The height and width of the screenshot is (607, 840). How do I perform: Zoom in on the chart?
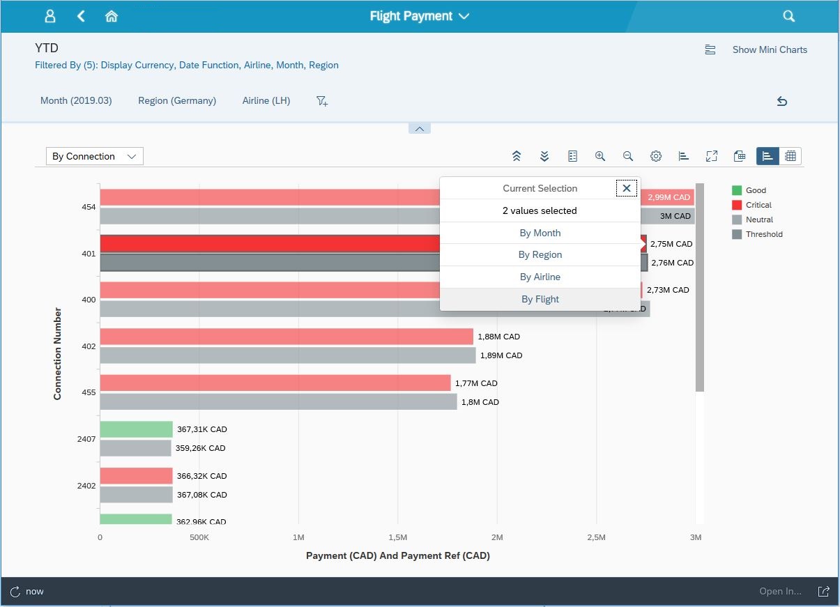(x=600, y=155)
